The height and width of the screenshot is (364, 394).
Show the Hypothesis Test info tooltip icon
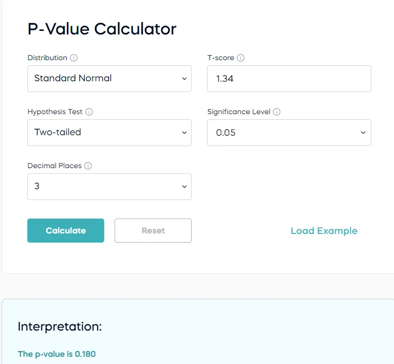89,112
